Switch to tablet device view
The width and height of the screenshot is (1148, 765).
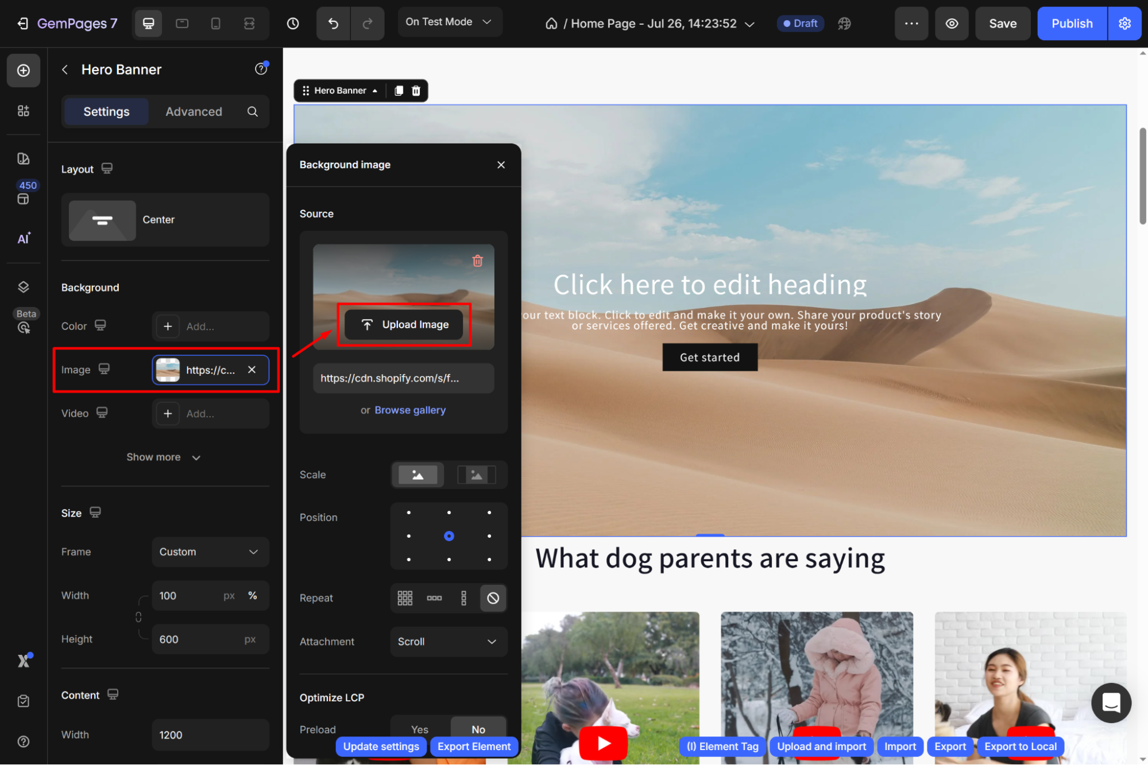[182, 24]
